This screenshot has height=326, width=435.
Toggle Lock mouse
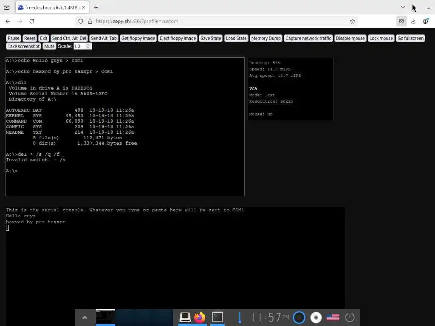pyautogui.click(x=381, y=38)
